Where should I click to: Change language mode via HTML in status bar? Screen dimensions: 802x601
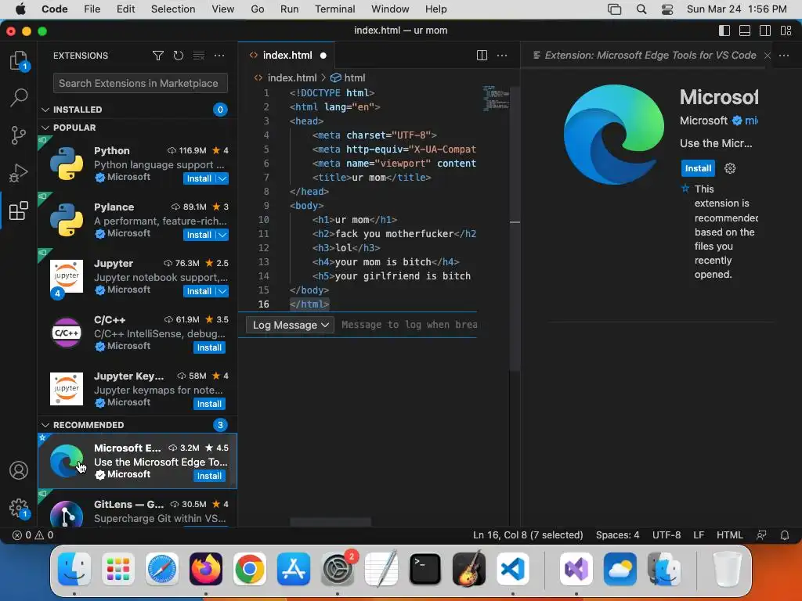click(x=729, y=535)
